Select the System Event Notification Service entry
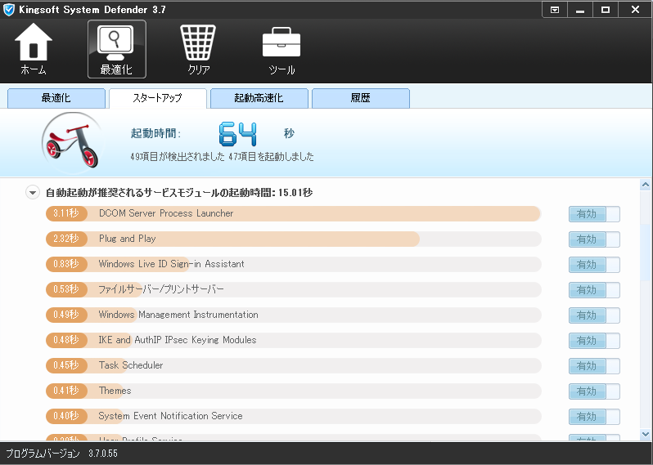 170,416
